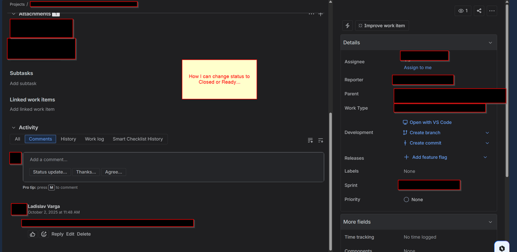Viewport: 517px width, 252px height.
Task: Expand the Create commit dropdown arrow
Action: click(x=487, y=143)
